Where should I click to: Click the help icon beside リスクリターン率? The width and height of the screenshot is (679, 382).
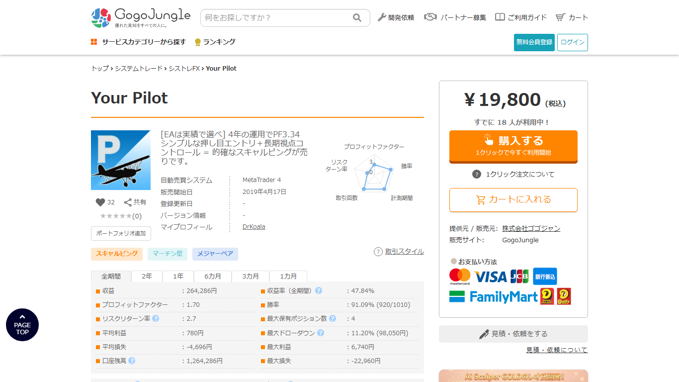[x=156, y=318]
